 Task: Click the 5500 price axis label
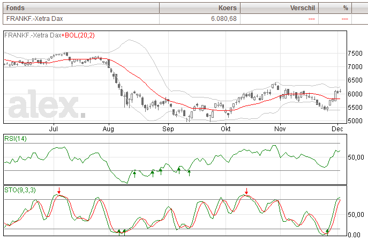[355, 108]
